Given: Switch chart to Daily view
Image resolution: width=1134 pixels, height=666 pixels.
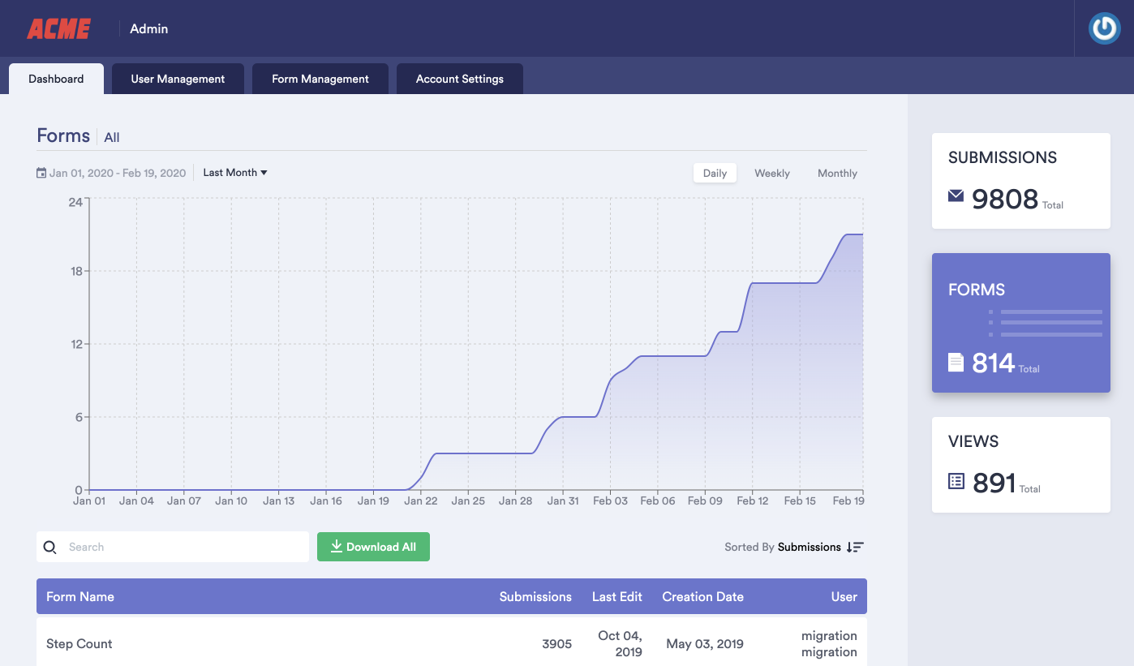Looking at the screenshot, I should tap(715, 173).
